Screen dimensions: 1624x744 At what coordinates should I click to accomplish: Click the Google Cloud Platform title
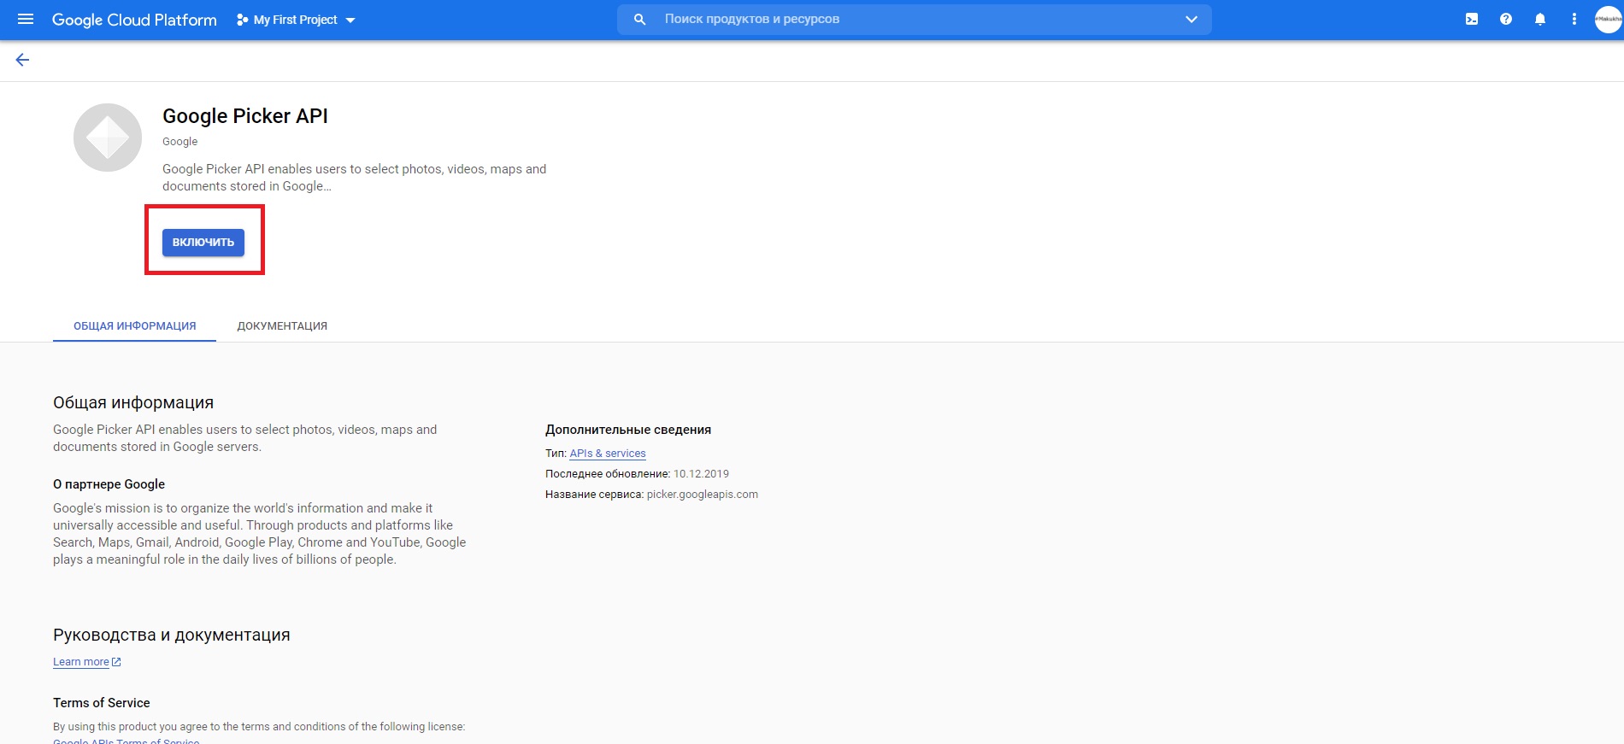[134, 20]
